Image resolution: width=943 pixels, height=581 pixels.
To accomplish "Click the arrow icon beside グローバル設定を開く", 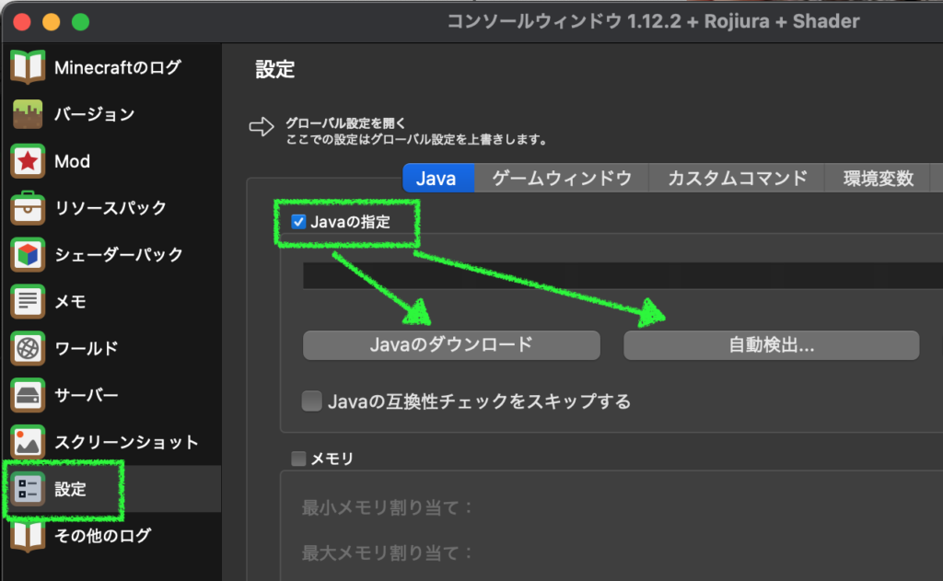I will [262, 126].
